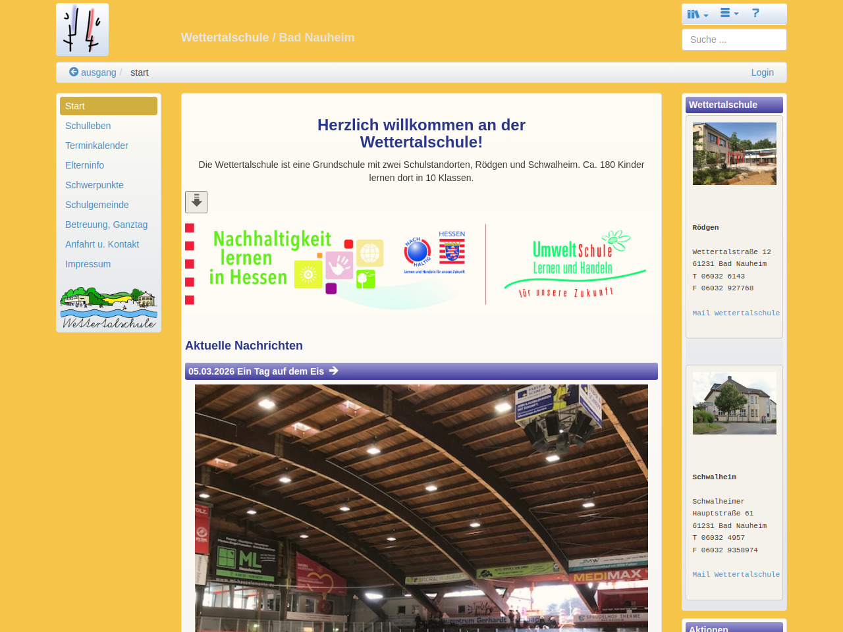Click the Wettertalschule logo in header
843x632 pixels.
[82, 30]
